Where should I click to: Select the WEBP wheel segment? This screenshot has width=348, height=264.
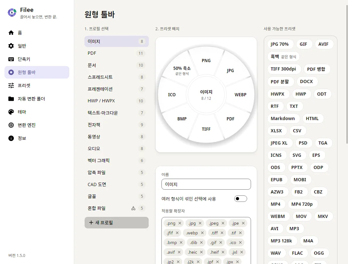pos(240,95)
